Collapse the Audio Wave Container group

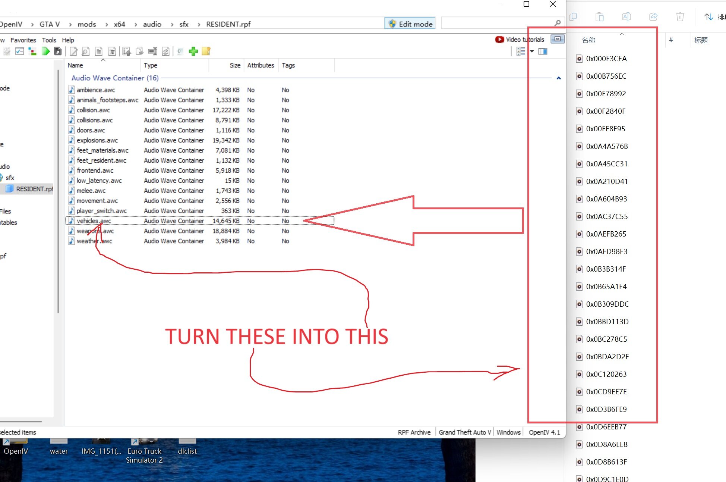558,78
